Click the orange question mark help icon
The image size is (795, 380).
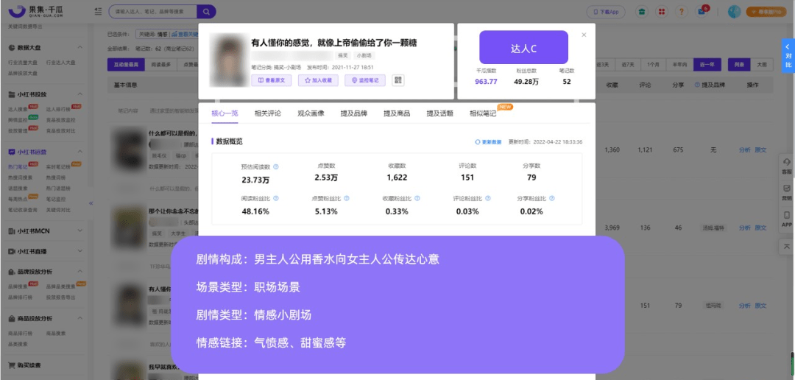click(681, 12)
